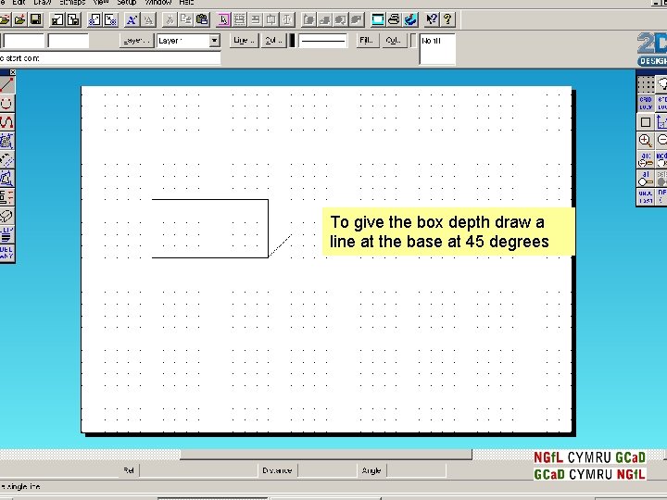Click the first coordinate input field
Image resolution: width=667 pixels, height=500 pixels.
24,41
